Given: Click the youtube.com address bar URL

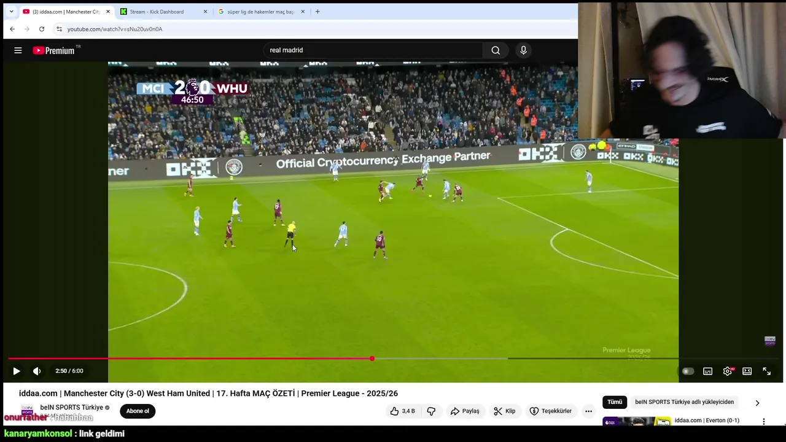Looking at the screenshot, I should tap(115, 29).
